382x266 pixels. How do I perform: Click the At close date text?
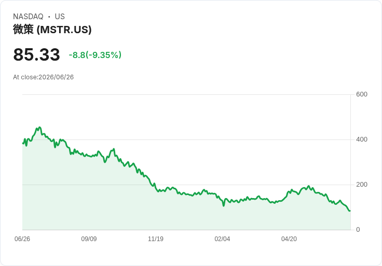coord(44,77)
